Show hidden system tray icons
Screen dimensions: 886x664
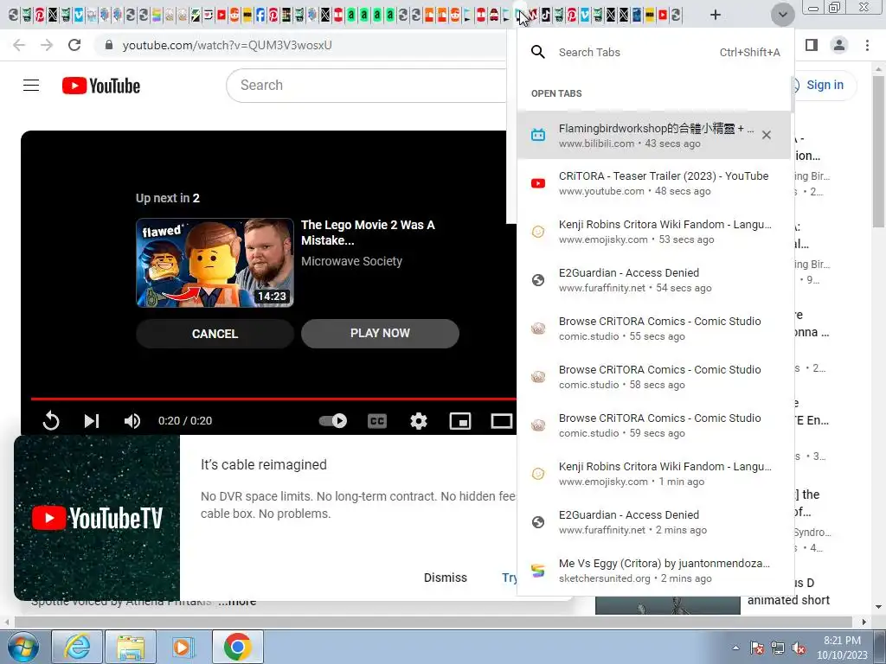[x=735, y=648]
